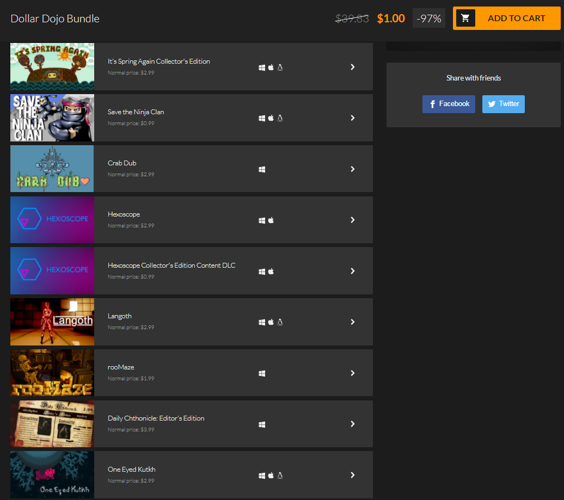
Task: Open Hexoscope Collector's Edition Content DLC title
Action: coord(171,266)
